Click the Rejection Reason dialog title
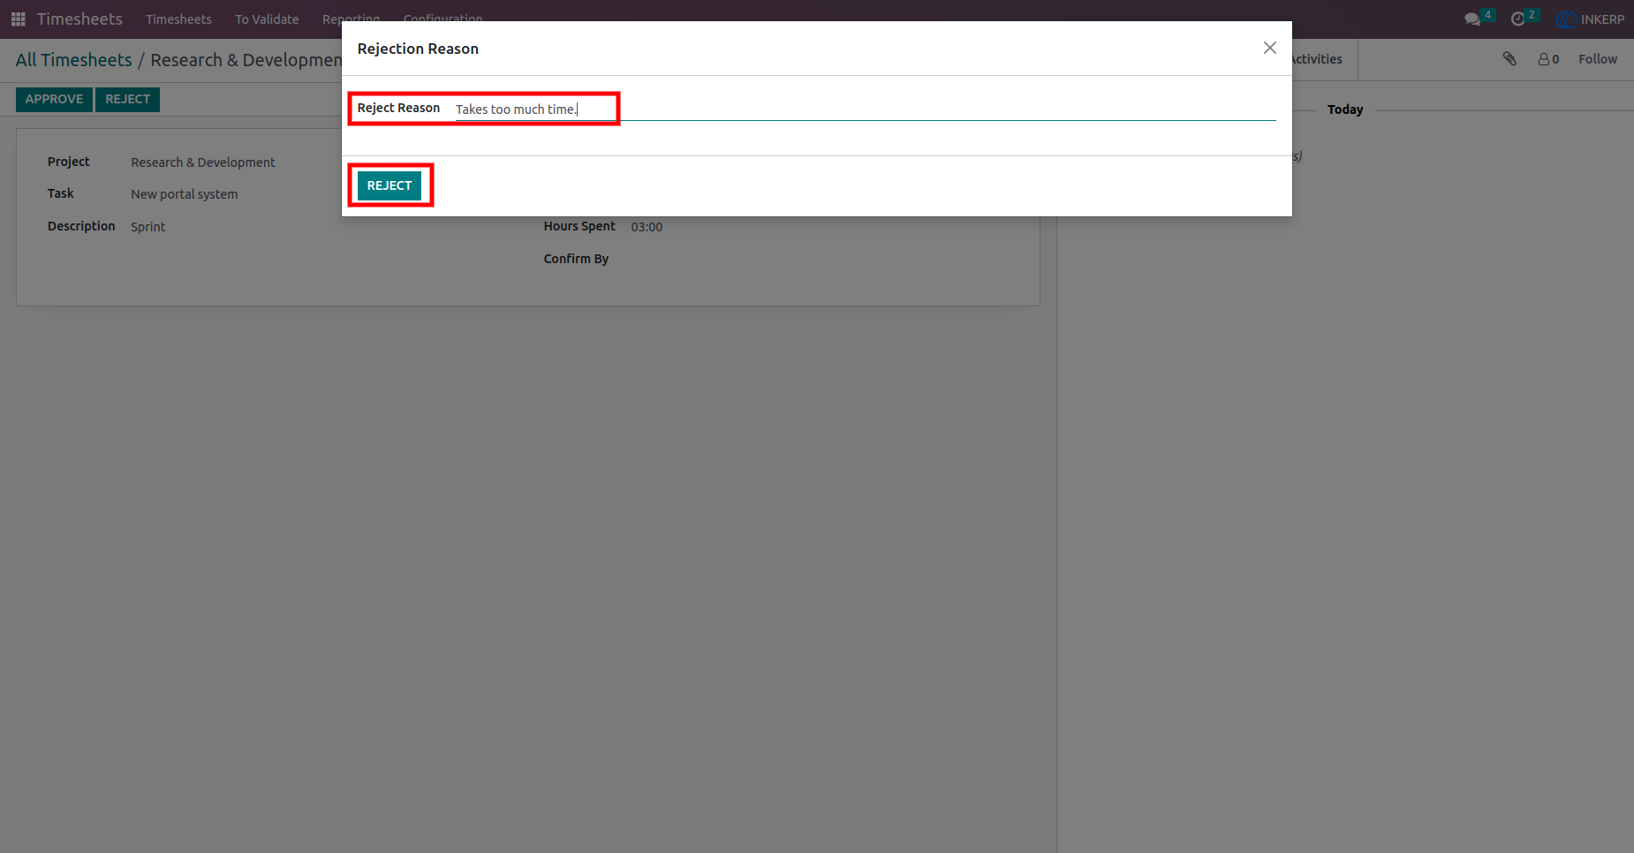The image size is (1634, 853). 418,49
